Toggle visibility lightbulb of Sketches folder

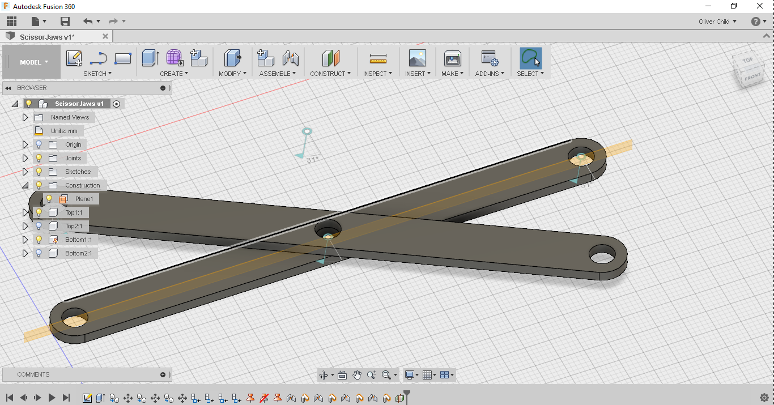tap(39, 172)
